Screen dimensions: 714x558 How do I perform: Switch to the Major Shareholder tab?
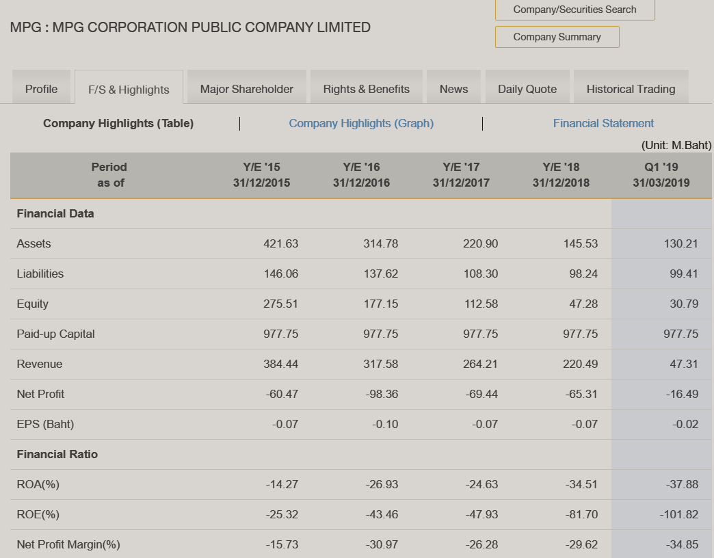coord(247,89)
